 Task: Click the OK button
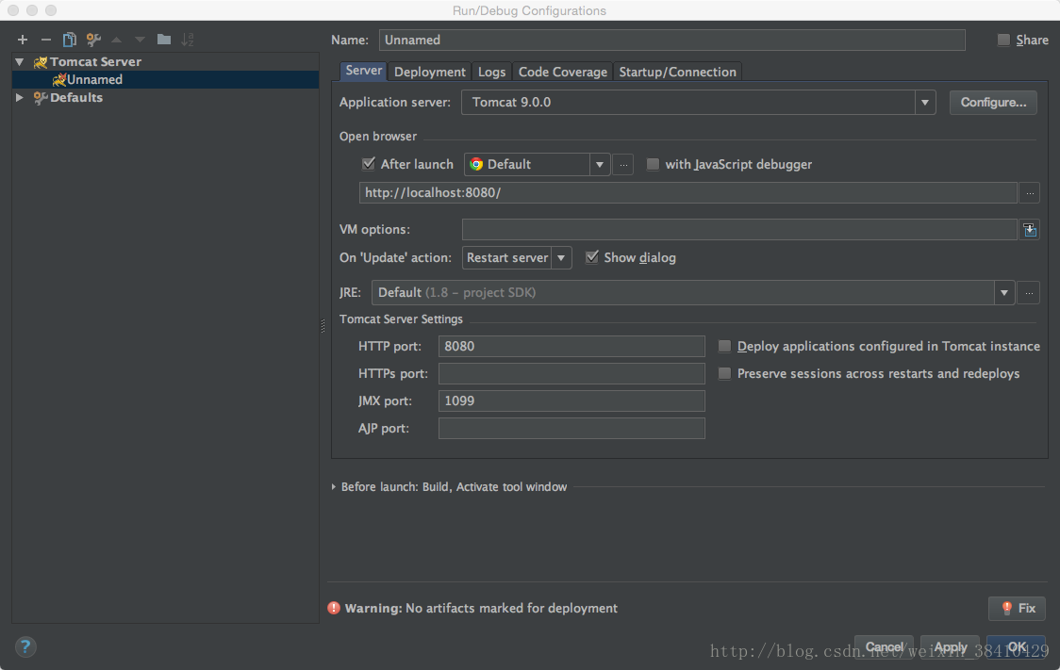pos(1016,647)
